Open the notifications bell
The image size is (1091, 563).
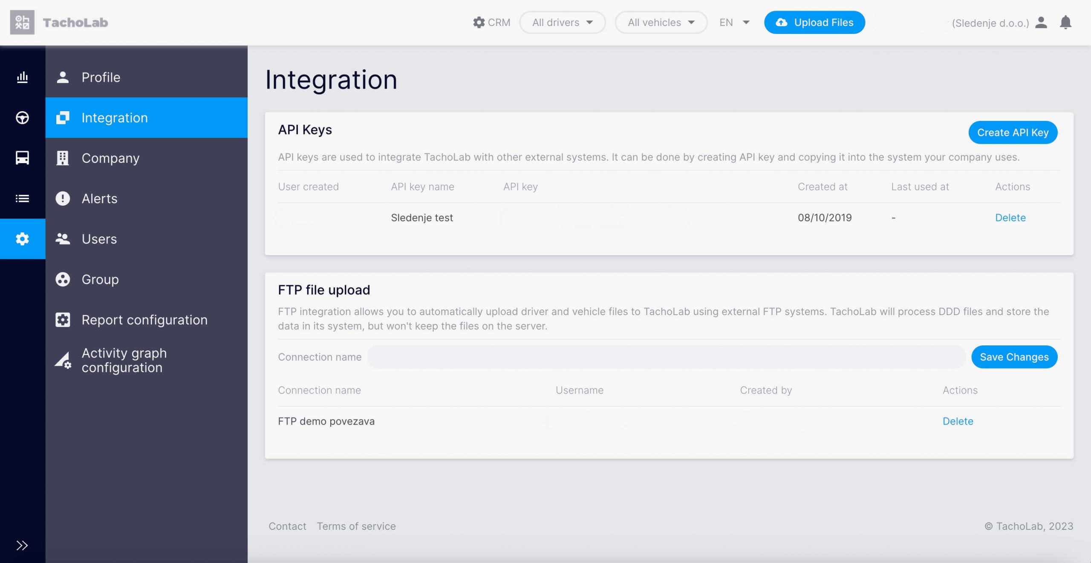1065,23
